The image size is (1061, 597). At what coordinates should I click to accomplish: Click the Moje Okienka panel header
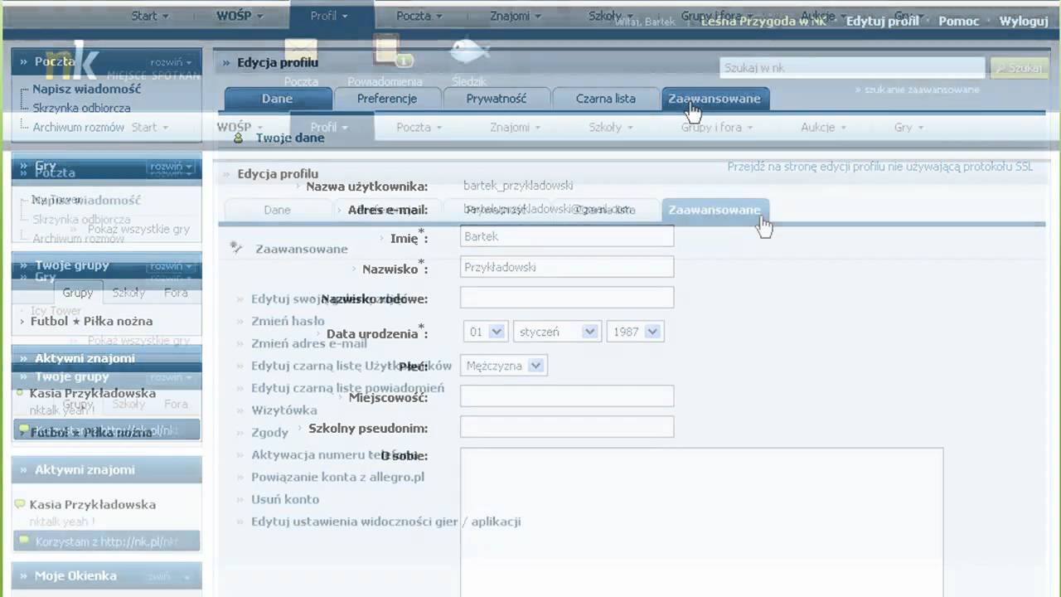click(x=106, y=576)
